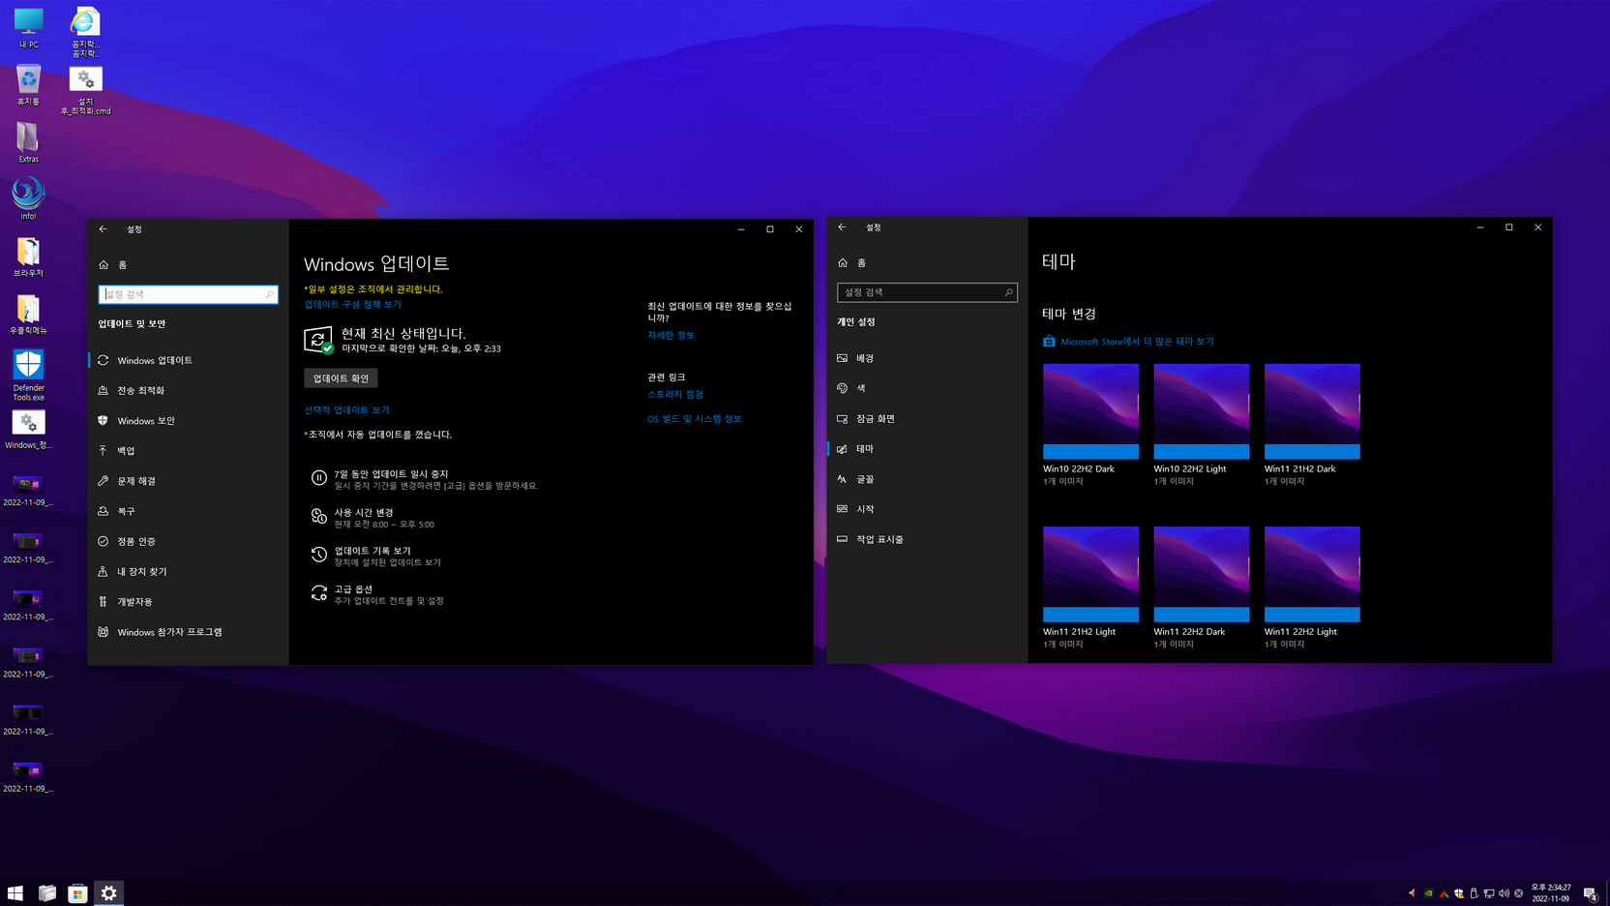Open the notification center tray icon
This screenshot has height=906, width=1610.
click(1590, 892)
